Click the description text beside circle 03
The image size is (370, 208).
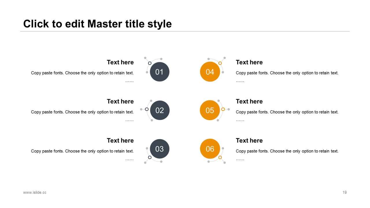82,151
